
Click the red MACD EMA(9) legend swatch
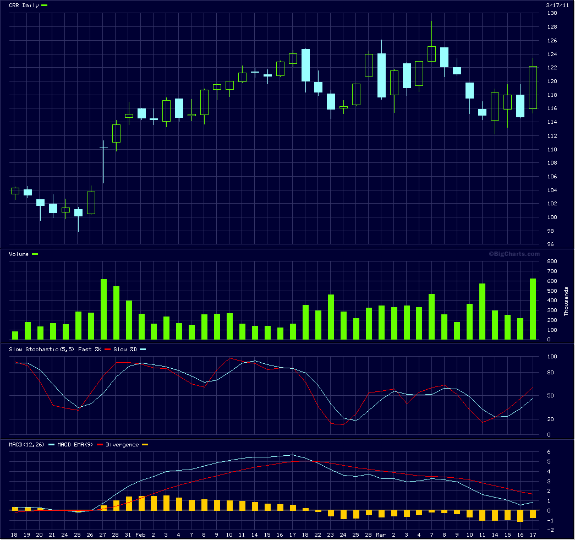coord(100,445)
